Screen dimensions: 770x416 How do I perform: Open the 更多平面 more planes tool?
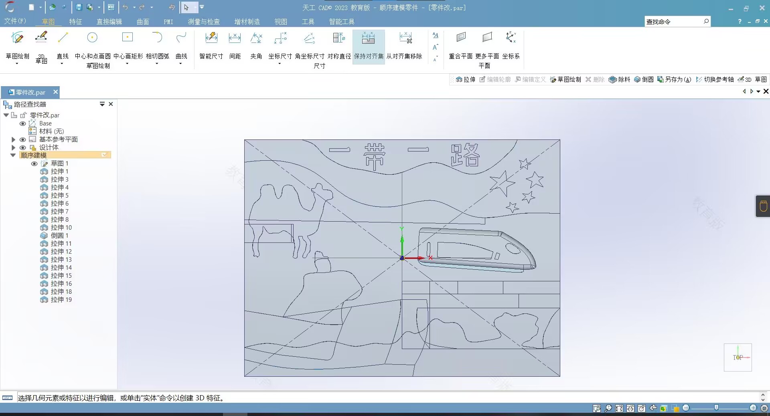[x=487, y=46]
